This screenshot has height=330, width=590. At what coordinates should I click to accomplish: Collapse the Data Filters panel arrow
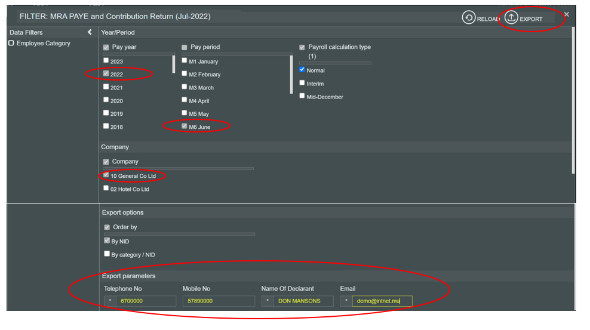[90, 32]
